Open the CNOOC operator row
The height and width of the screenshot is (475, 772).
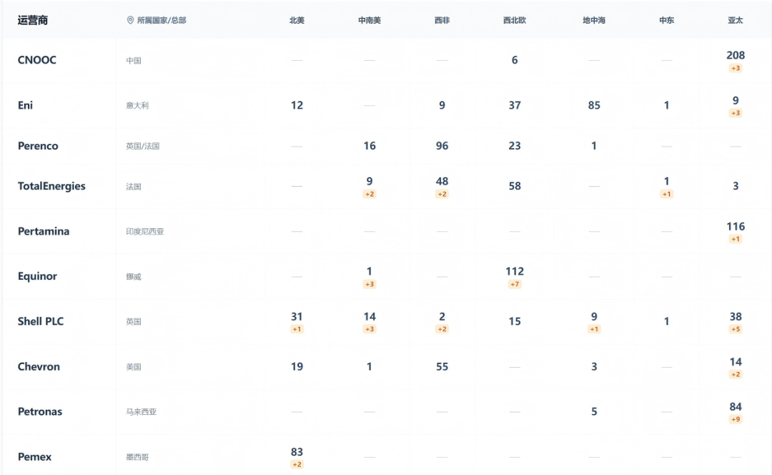[x=37, y=60]
